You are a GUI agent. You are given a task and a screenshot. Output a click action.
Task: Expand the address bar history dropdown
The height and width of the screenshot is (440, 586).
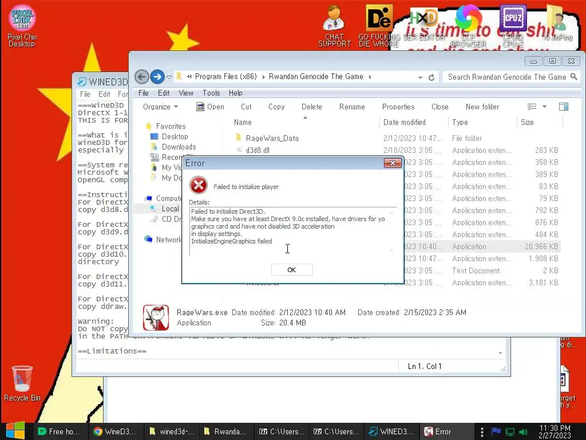[x=420, y=77]
